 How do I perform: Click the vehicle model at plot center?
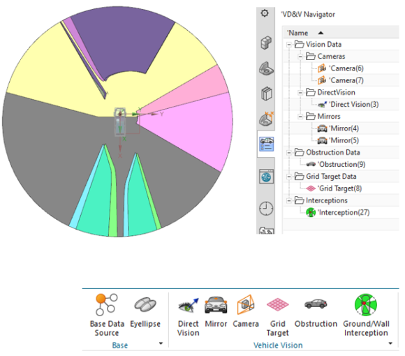[120, 122]
